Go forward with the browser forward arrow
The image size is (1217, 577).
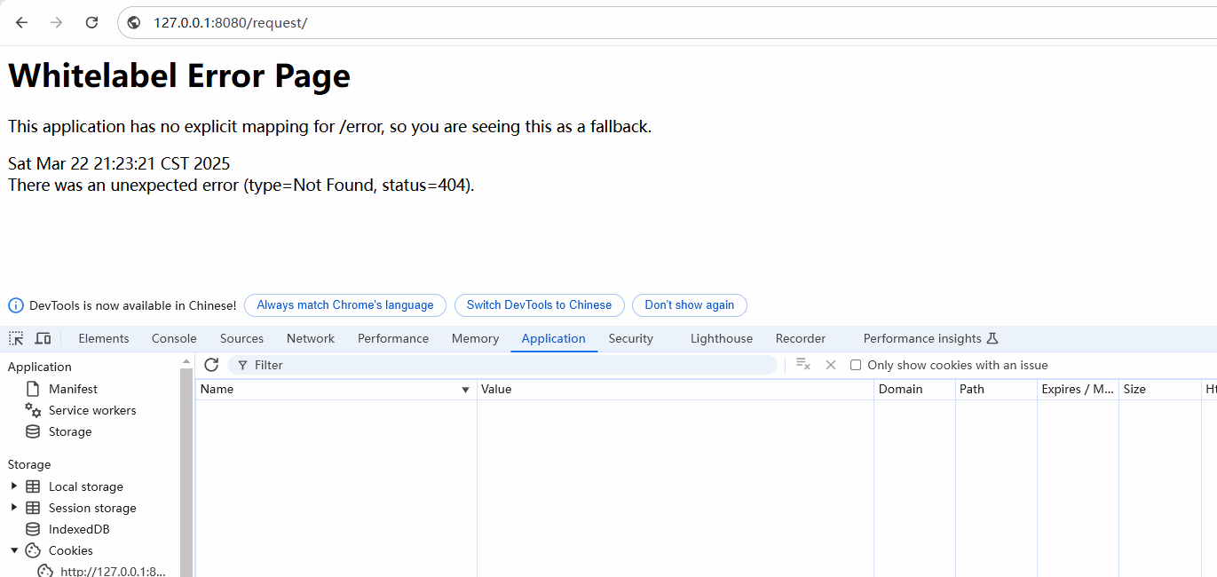point(57,22)
